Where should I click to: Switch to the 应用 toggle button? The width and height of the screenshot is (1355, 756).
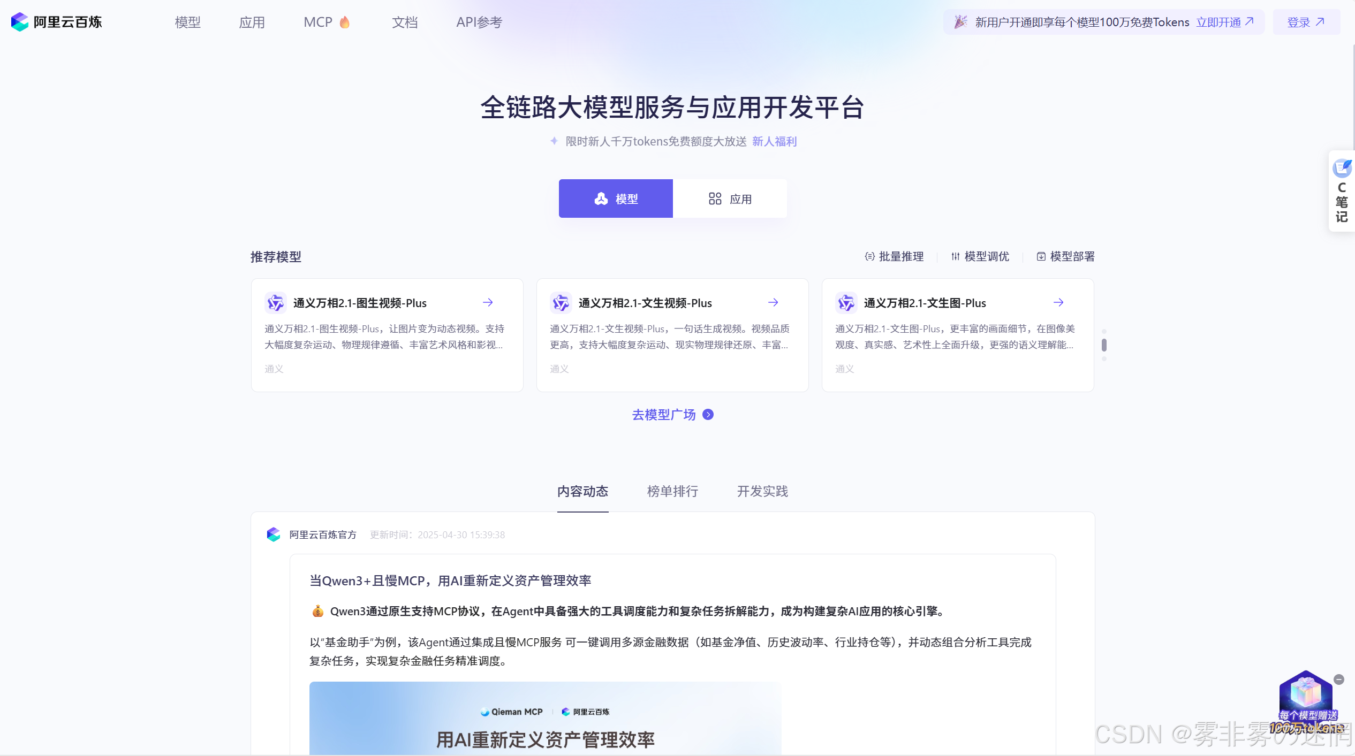tap(730, 199)
